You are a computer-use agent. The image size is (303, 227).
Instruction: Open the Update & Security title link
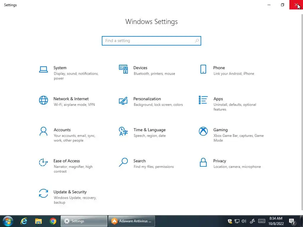[70, 192]
